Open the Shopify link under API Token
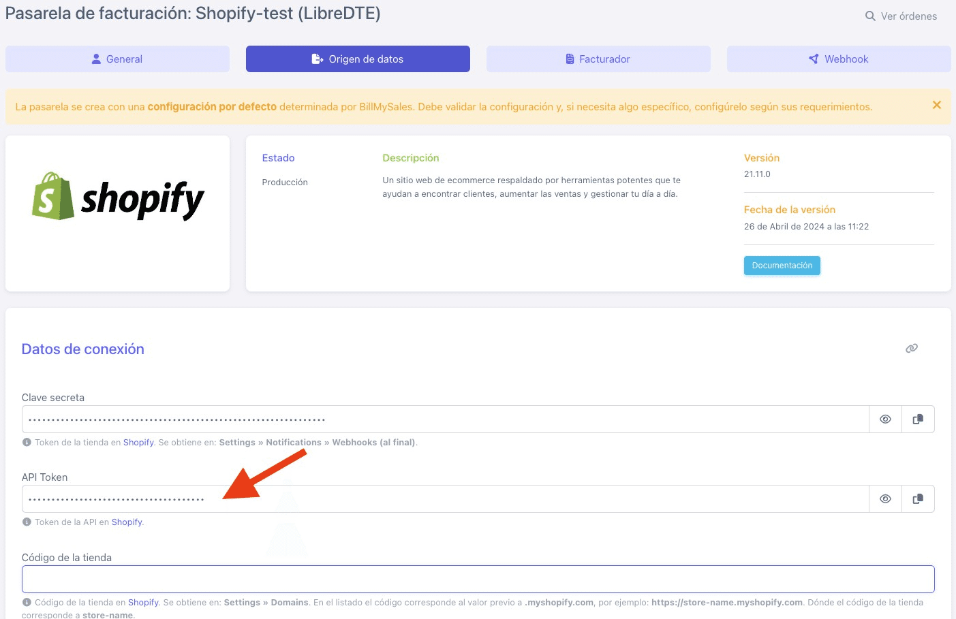 point(127,522)
